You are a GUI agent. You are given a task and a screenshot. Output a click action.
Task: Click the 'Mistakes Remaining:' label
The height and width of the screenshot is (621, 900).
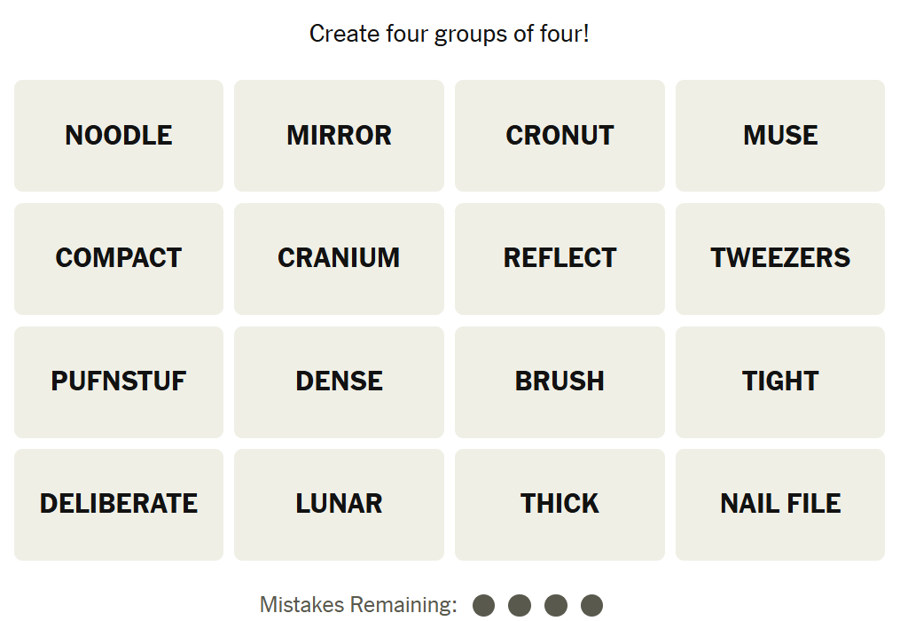pyautogui.click(x=358, y=605)
